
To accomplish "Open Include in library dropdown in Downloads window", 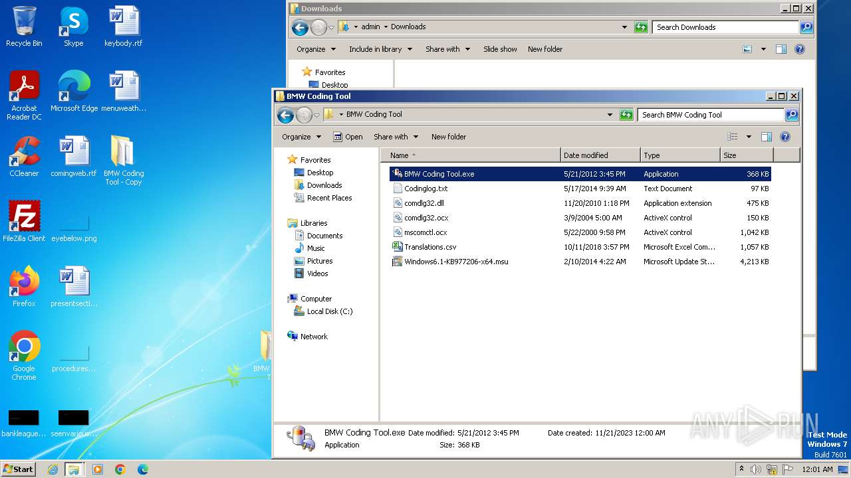I will coord(380,49).
